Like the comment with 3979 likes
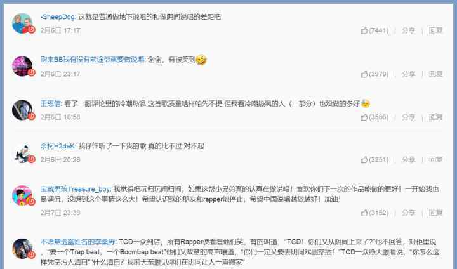 (374, 74)
